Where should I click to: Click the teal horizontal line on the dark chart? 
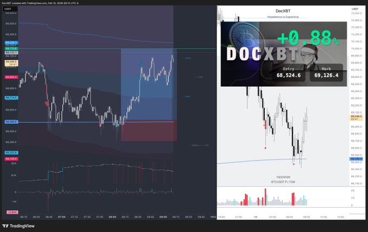[x=117, y=49]
